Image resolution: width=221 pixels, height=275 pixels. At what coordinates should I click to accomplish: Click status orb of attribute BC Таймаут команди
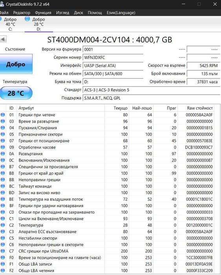[3, 186]
